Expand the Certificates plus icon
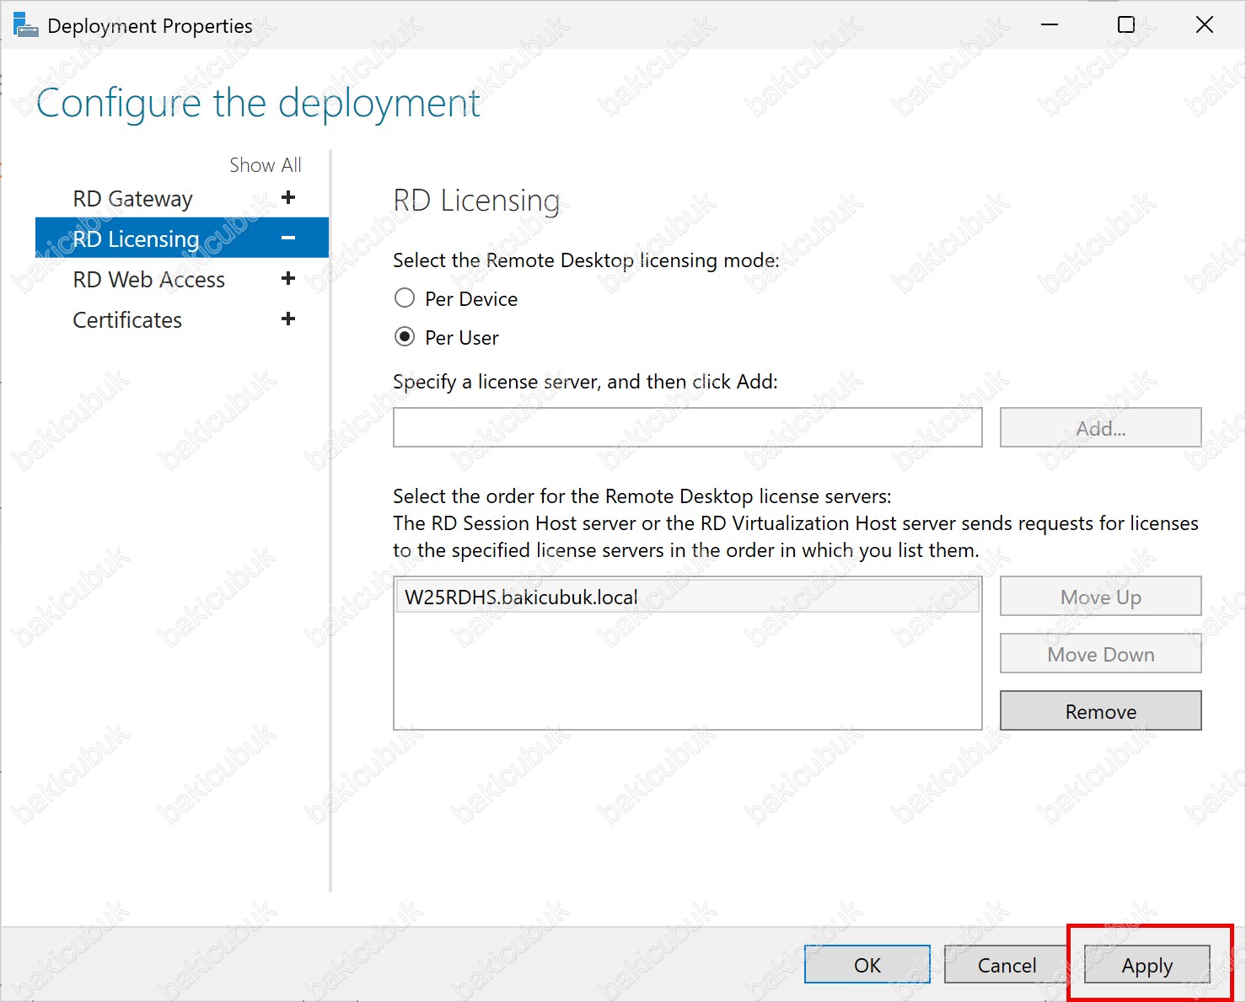 coord(288,319)
